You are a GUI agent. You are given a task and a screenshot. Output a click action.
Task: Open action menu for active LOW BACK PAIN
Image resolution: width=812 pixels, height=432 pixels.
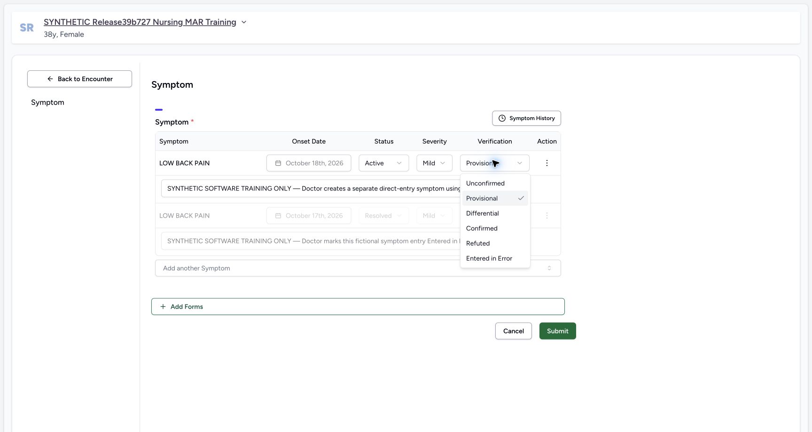[547, 163]
